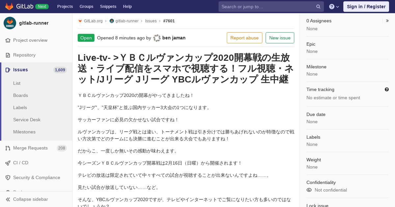Screen dimensions: 395x207
Task: Click the Collapse sidebar double-chevron icon
Action: coord(8,199)
